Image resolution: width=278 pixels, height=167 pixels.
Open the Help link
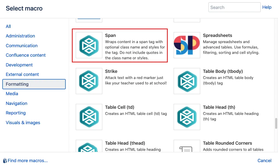(267, 7)
